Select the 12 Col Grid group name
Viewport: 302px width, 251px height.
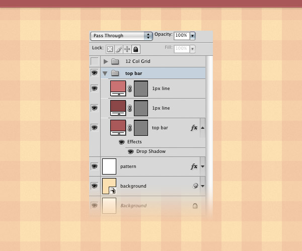pos(138,61)
